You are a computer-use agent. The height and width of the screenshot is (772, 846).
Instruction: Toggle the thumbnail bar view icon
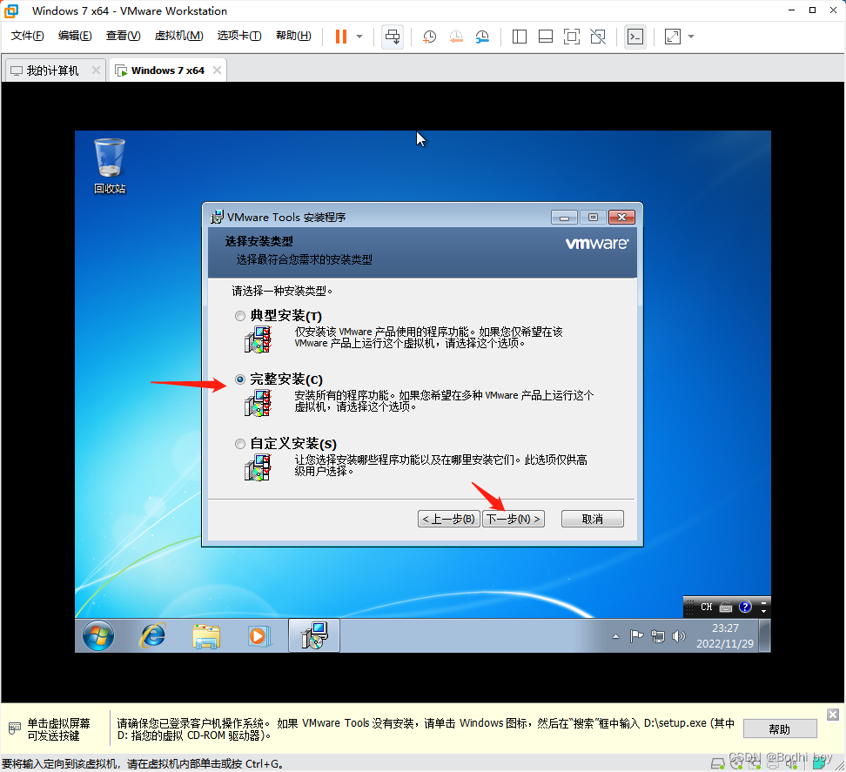click(x=546, y=37)
